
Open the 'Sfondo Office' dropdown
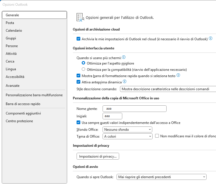(127, 130)
